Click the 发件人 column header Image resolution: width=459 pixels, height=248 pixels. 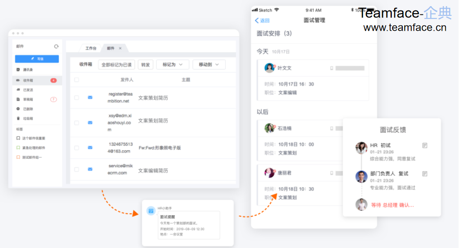point(127,80)
